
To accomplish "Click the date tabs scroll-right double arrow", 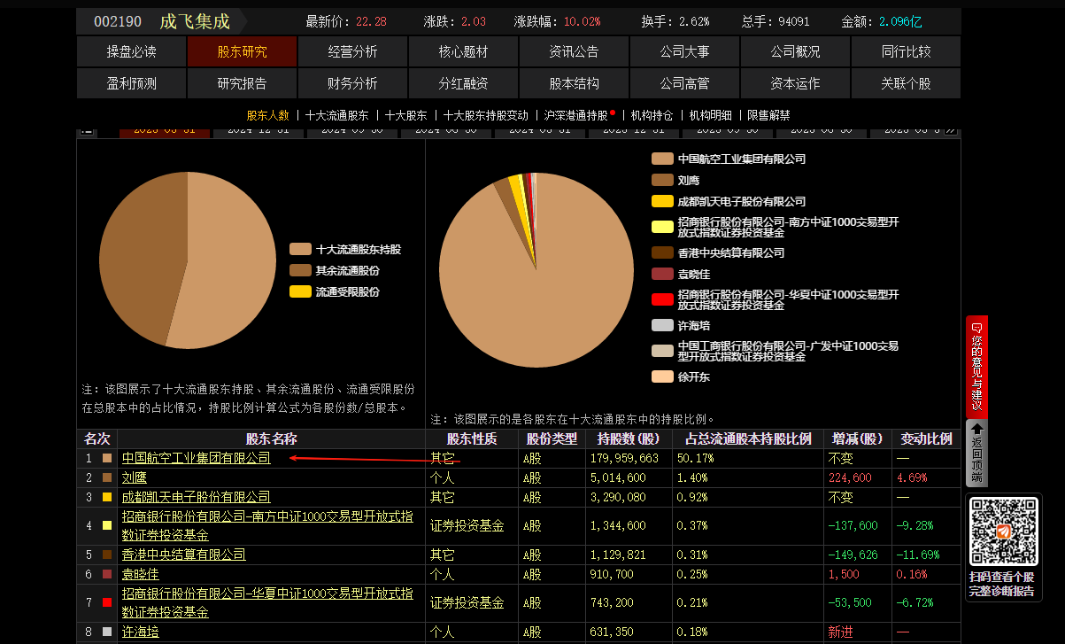I will point(952,130).
